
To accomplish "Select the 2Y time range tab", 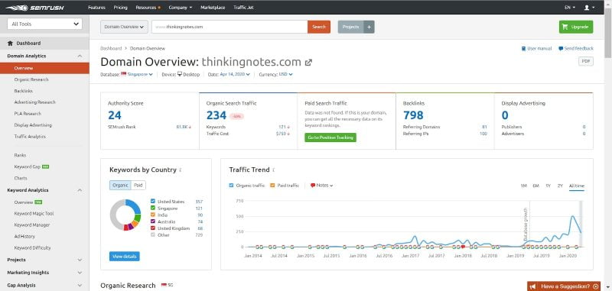I will (560, 186).
